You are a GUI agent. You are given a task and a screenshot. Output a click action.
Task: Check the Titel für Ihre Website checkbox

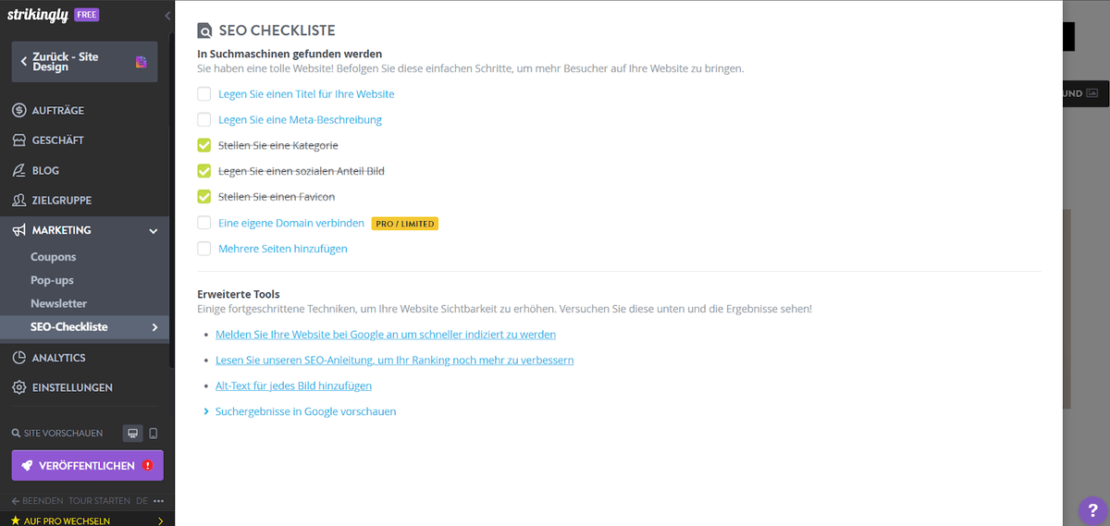(203, 94)
